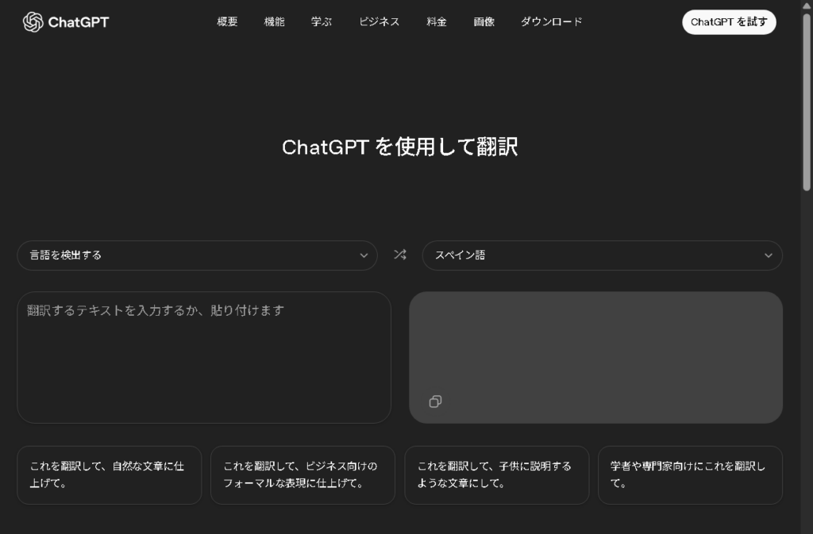Open the 料金 pricing page
This screenshot has width=813, height=534.
(437, 22)
